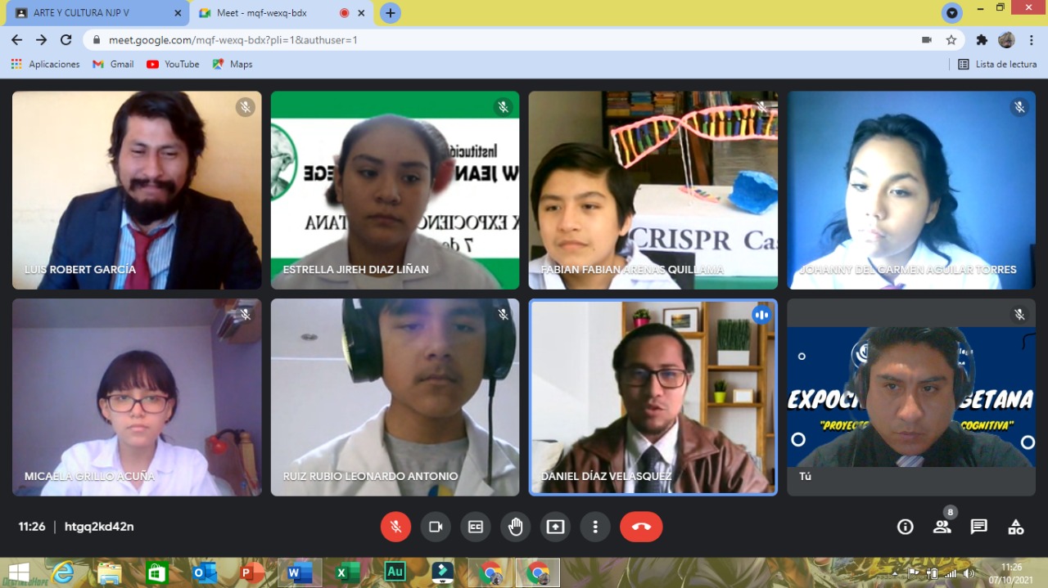
Task: Select Daniel Díaz Velasquez video tile
Action: (653, 397)
